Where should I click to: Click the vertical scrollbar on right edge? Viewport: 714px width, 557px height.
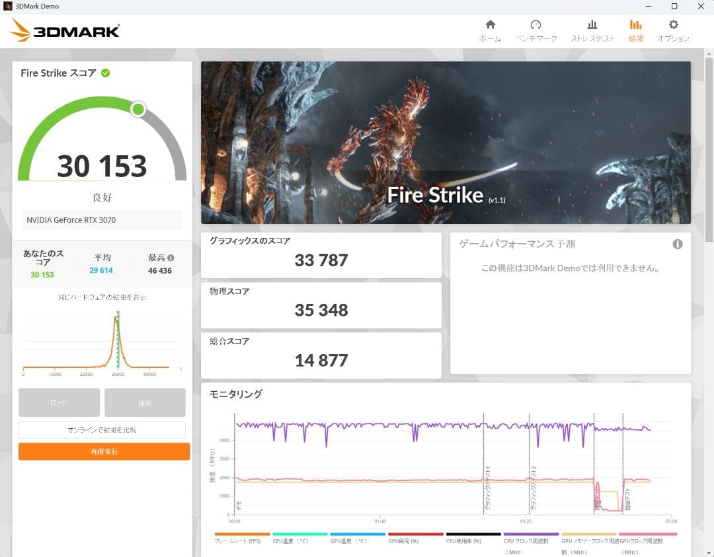coord(709,145)
